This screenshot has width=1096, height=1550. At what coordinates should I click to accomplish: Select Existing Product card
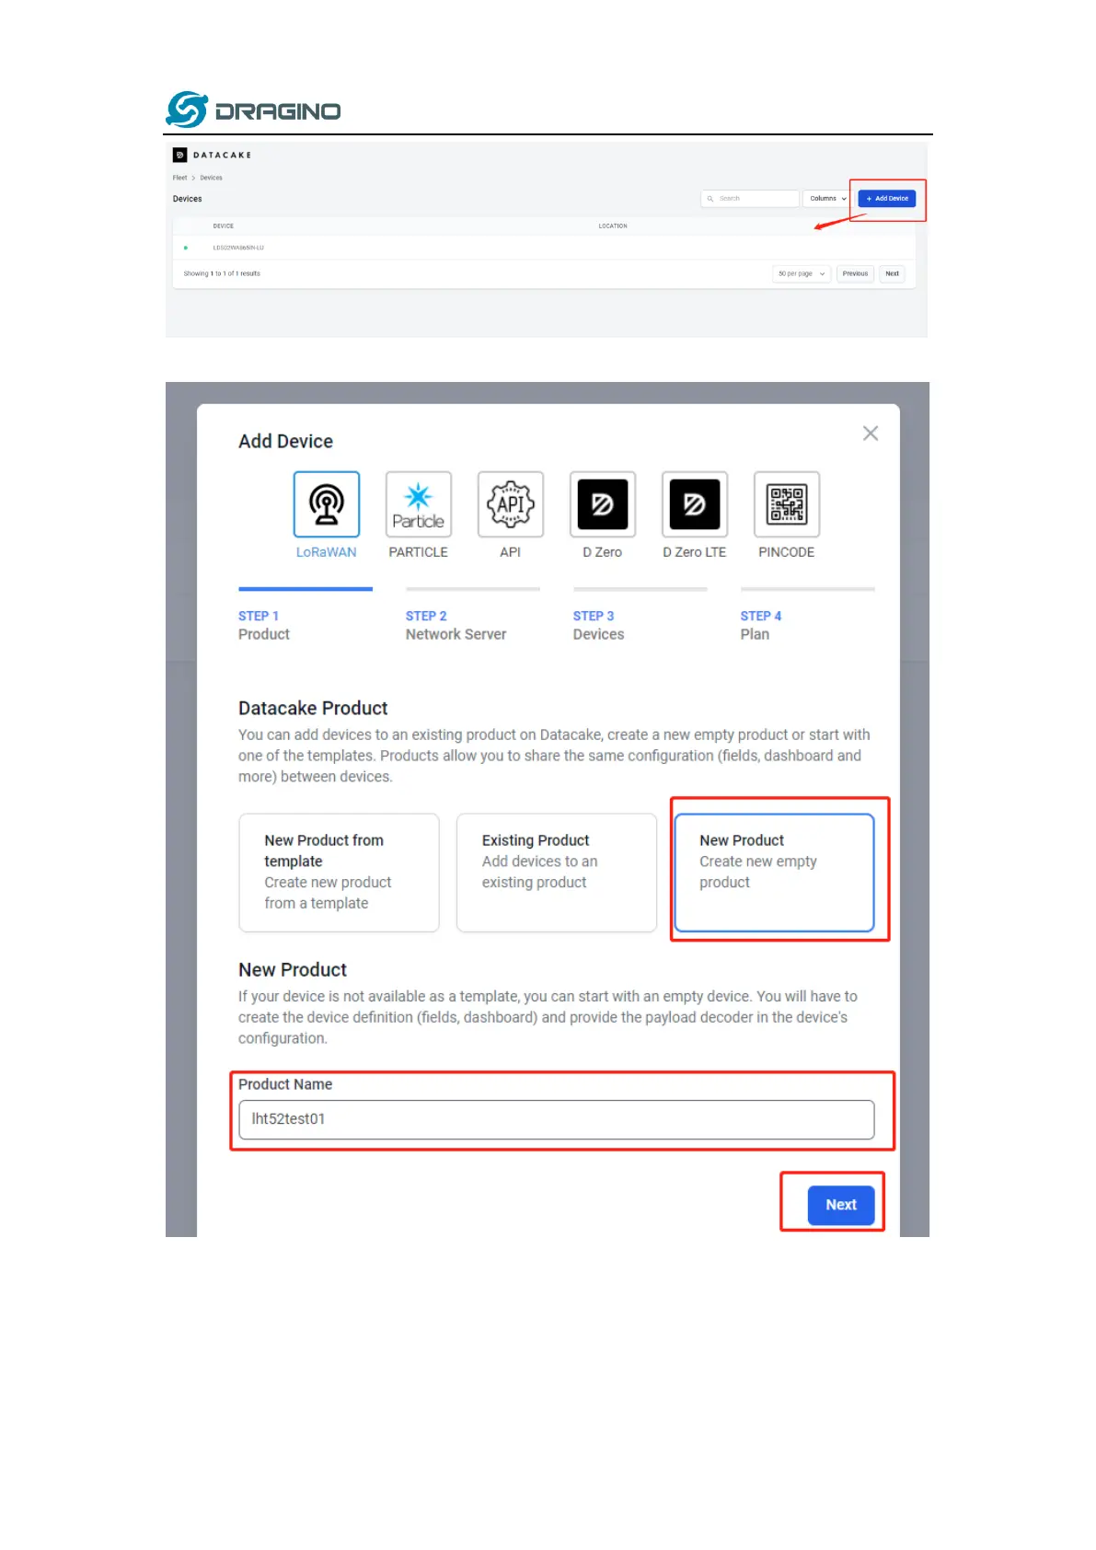[x=557, y=873]
